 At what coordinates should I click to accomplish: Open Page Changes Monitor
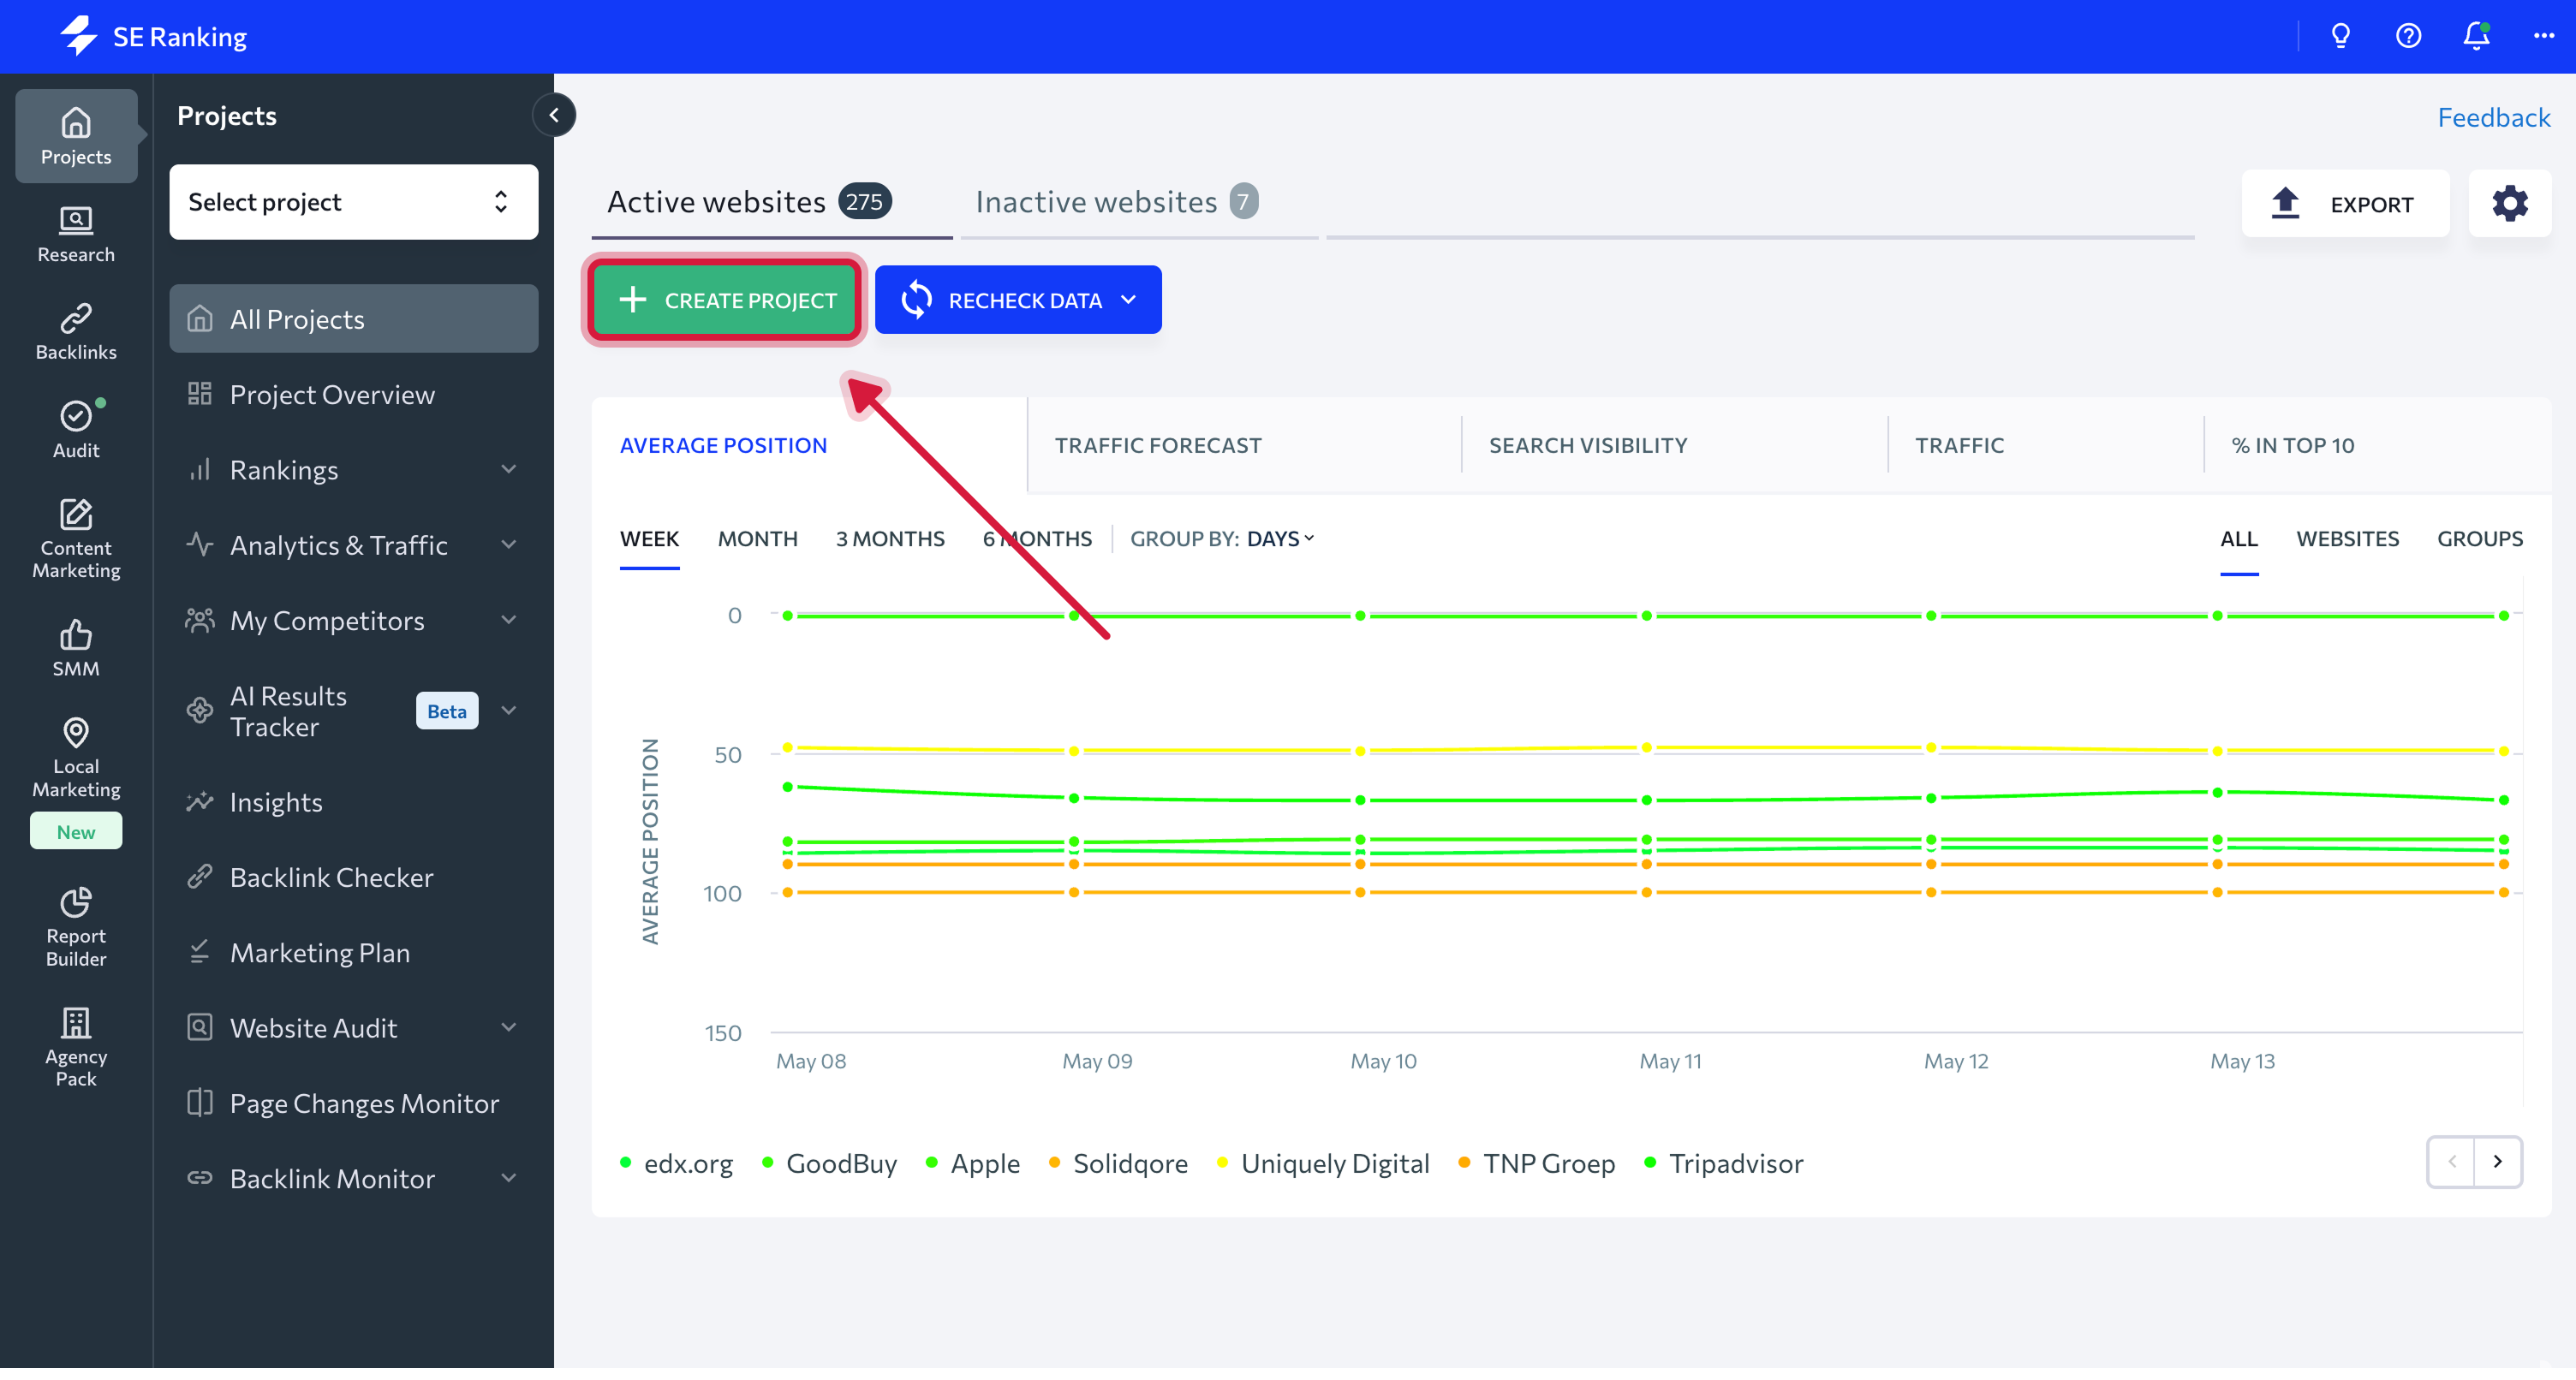[354, 1103]
